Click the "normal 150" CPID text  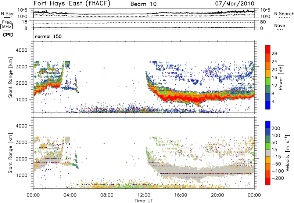[48, 36]
